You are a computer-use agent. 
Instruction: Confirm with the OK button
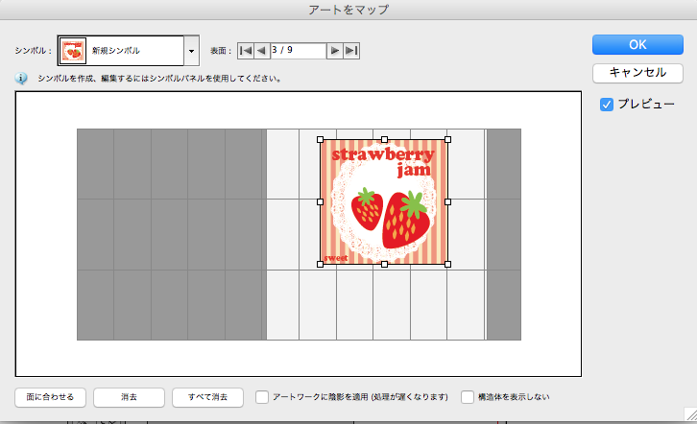click(637, 44)
